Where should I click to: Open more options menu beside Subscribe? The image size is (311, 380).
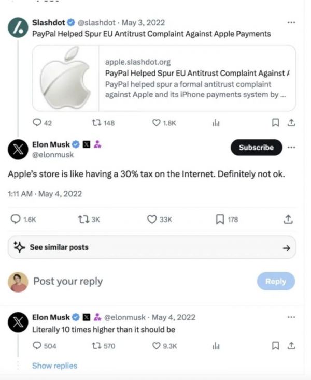(x=291, y=147)
